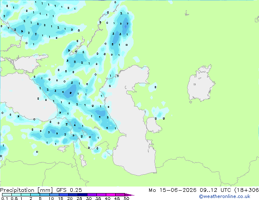Select the 40–45 mm magenta legend swatch

click(111, 195)
